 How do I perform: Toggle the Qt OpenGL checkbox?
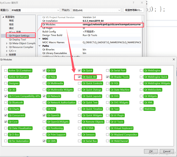click(x=44, y=115)
